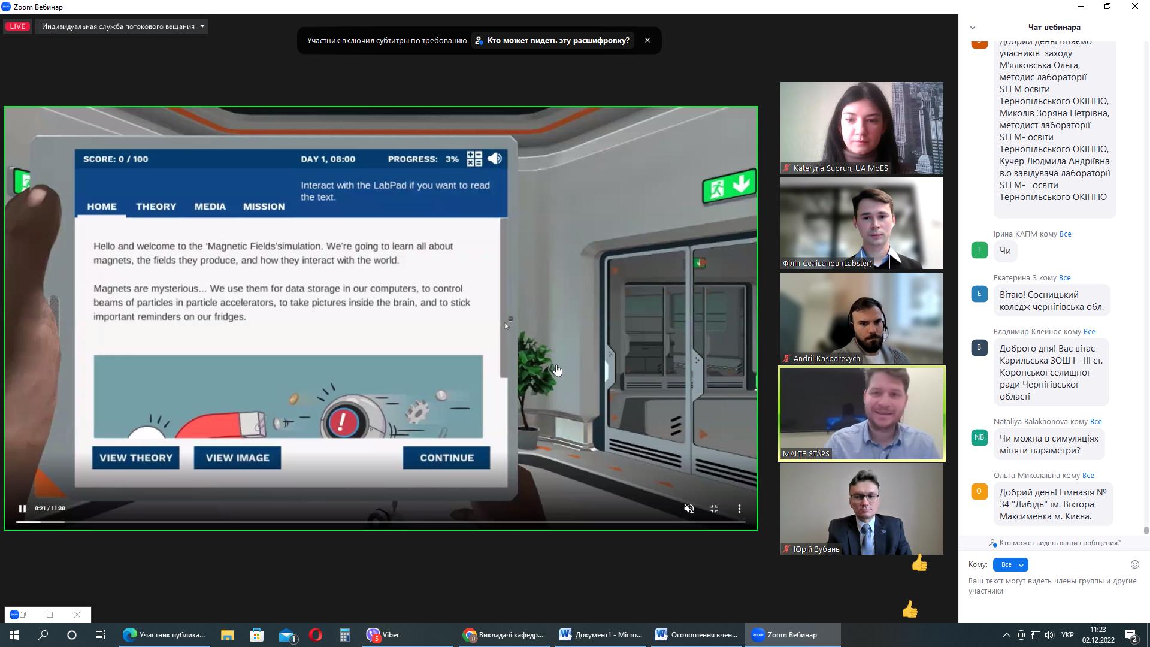Seek on the video progress bar
Viewport: 1150px width, 647px height.
380,522
